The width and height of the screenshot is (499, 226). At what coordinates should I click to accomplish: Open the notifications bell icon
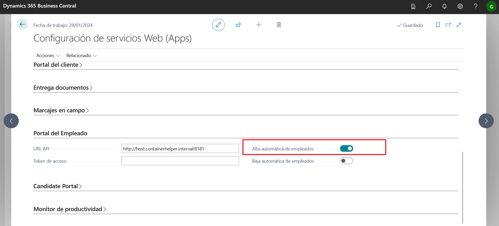click(444, 7)
